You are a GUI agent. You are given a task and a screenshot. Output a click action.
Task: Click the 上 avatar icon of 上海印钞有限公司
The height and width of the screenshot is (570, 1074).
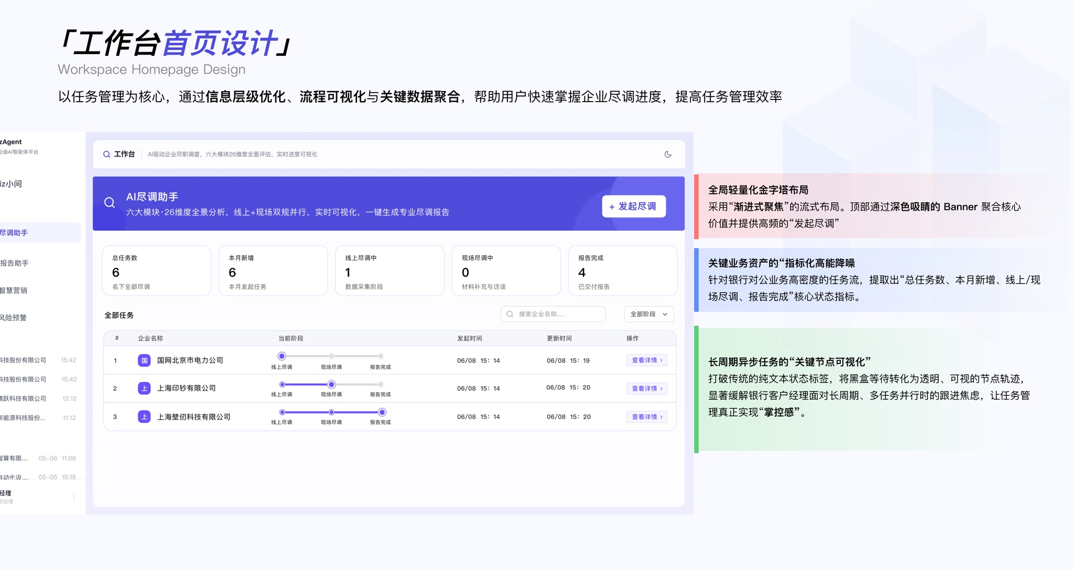click(144, 388)
